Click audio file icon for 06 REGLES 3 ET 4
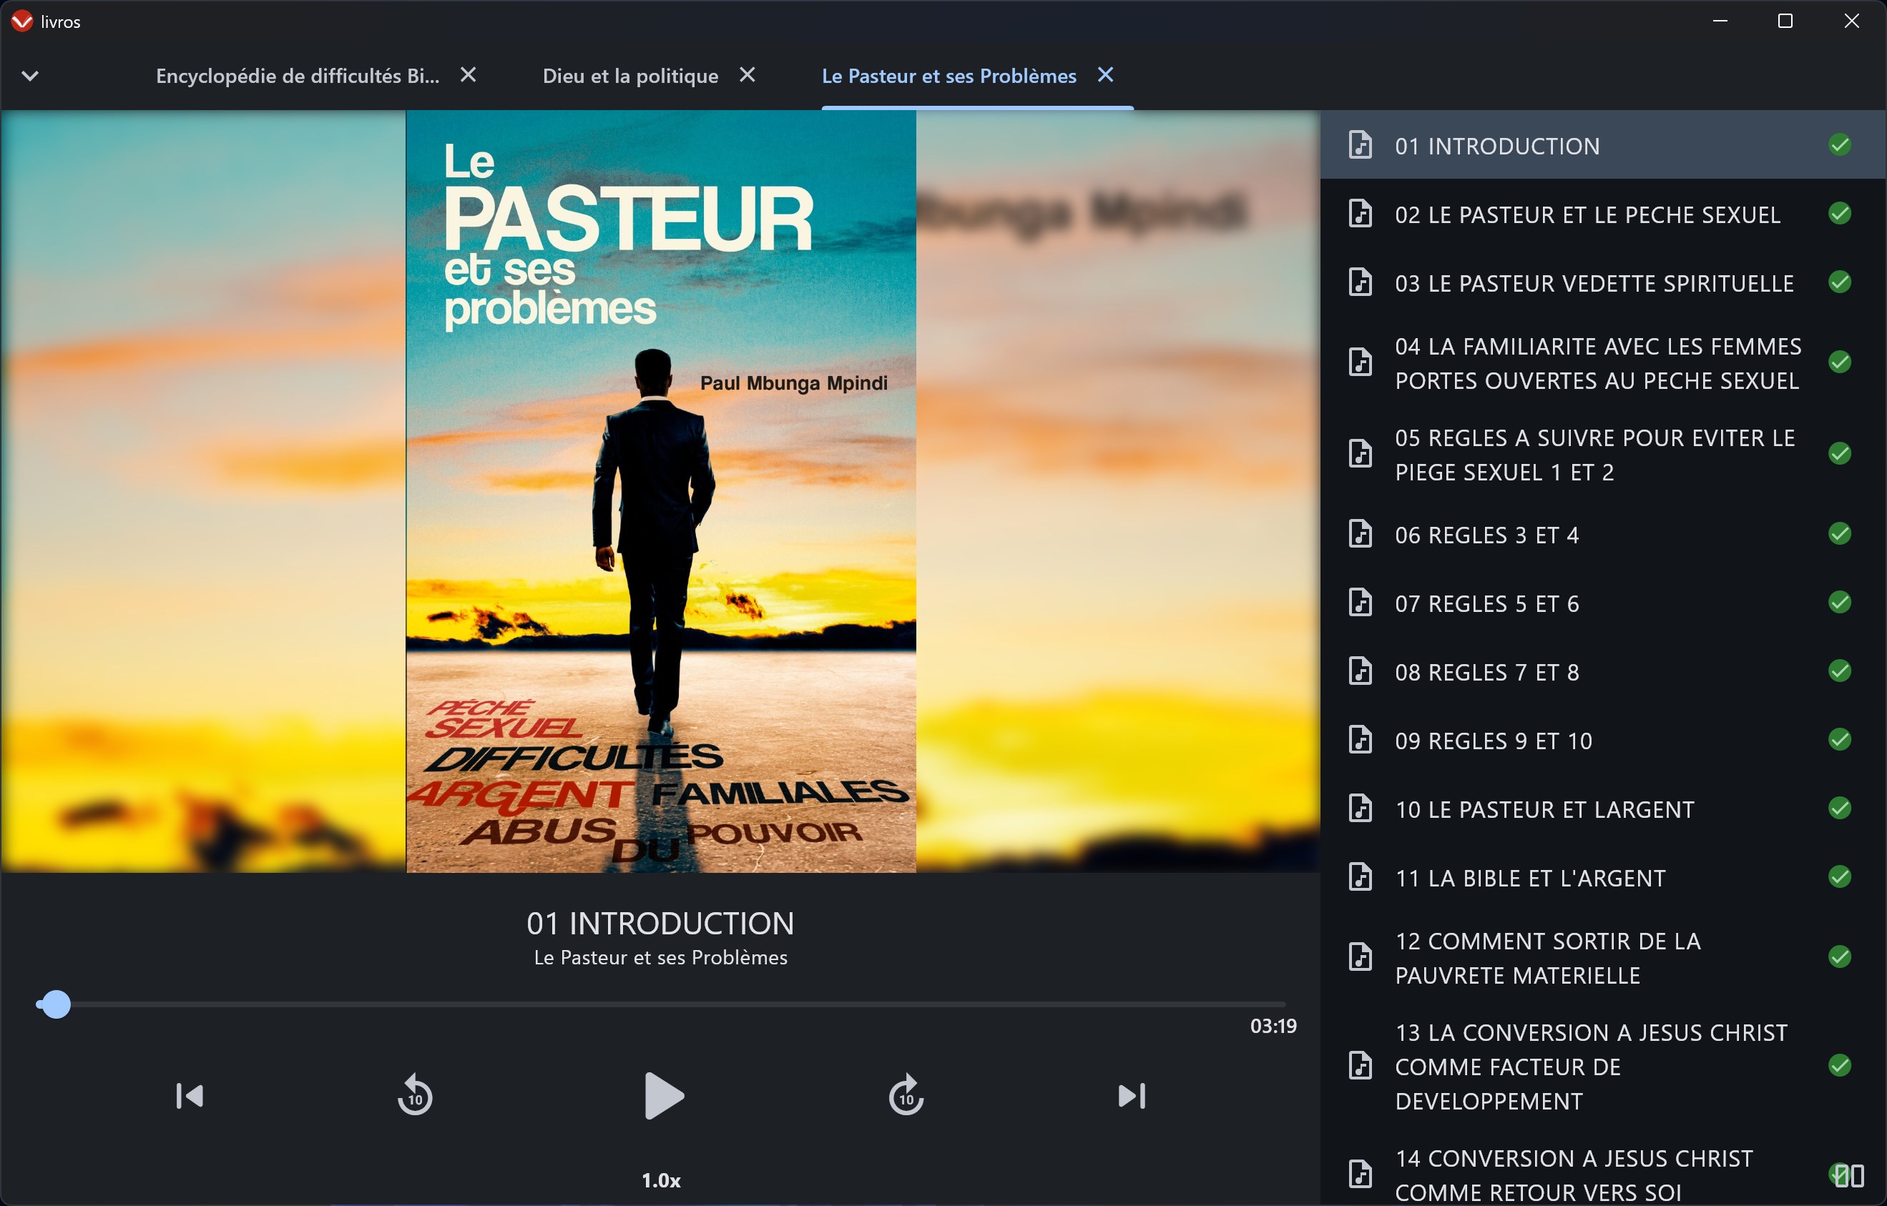This screenshot has width=1887, height=1206. 1361,534
